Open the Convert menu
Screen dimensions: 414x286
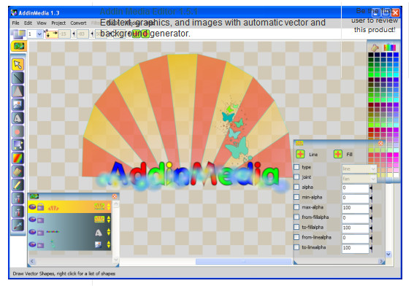point(78,23)
